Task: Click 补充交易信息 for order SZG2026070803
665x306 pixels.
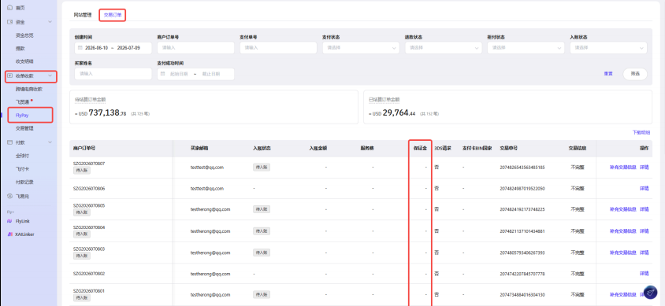Action: pyautogui.click(x=623, y=253)
